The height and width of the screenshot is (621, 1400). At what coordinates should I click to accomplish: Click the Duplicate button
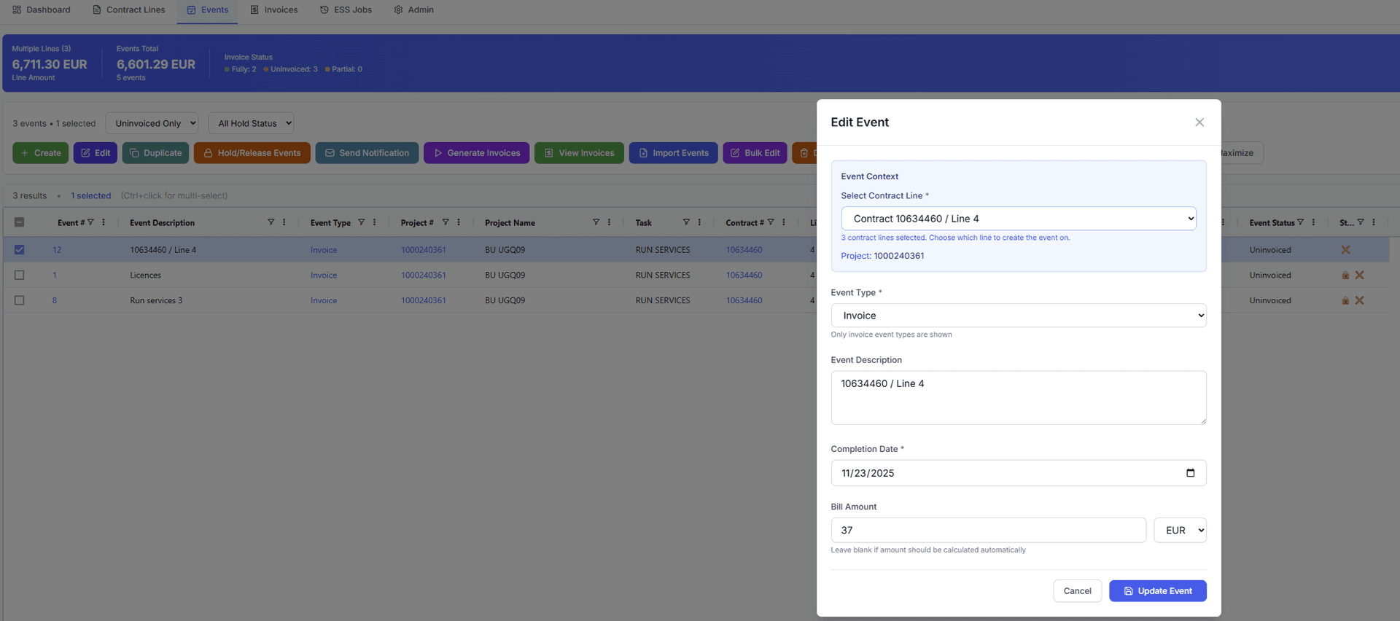tap(155, 153)
